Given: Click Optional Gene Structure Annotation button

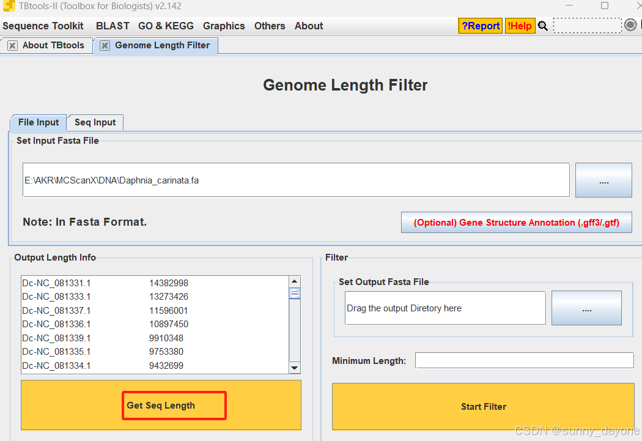Looking at the screenshot, I should click(516, 223).
